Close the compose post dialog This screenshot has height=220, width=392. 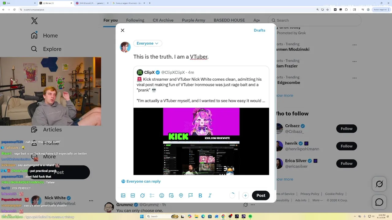(x=123, y=30)
